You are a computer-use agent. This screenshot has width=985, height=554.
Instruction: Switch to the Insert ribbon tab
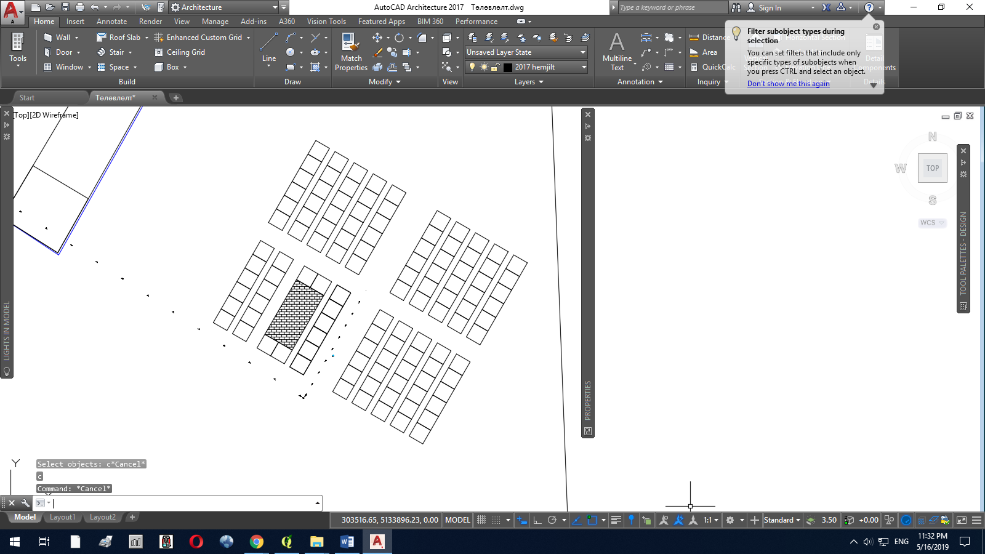click(x=75, y=22)
